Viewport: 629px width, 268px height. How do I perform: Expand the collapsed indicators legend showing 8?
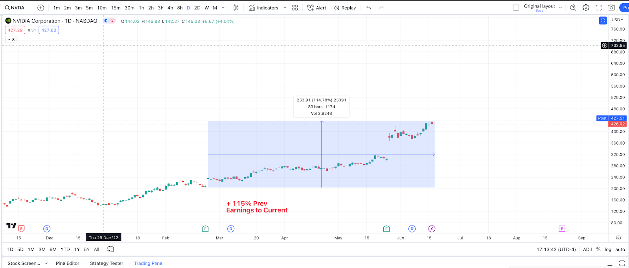tap(11, 40)
